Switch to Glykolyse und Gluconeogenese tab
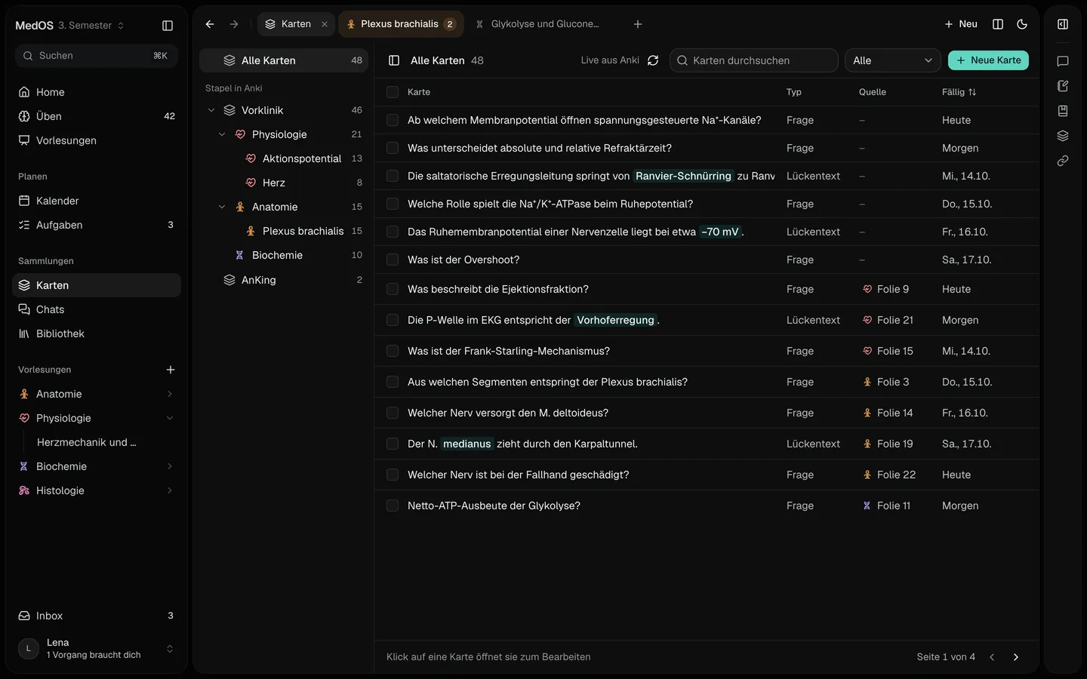 click(x=537, y=24)
